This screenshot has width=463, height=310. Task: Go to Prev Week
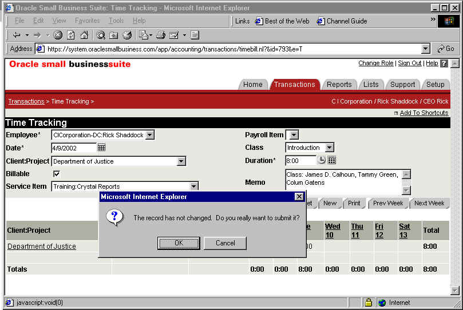388,203
